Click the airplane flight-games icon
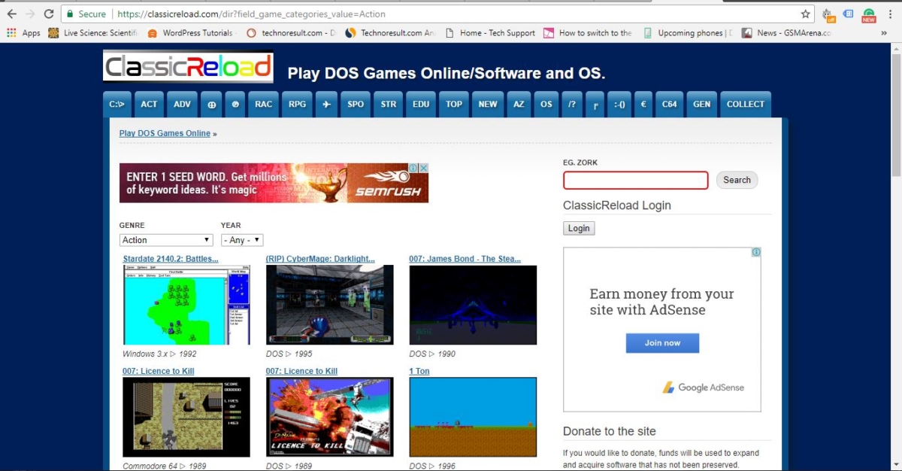The image size is (902, 471). click(x=326, y=104)
